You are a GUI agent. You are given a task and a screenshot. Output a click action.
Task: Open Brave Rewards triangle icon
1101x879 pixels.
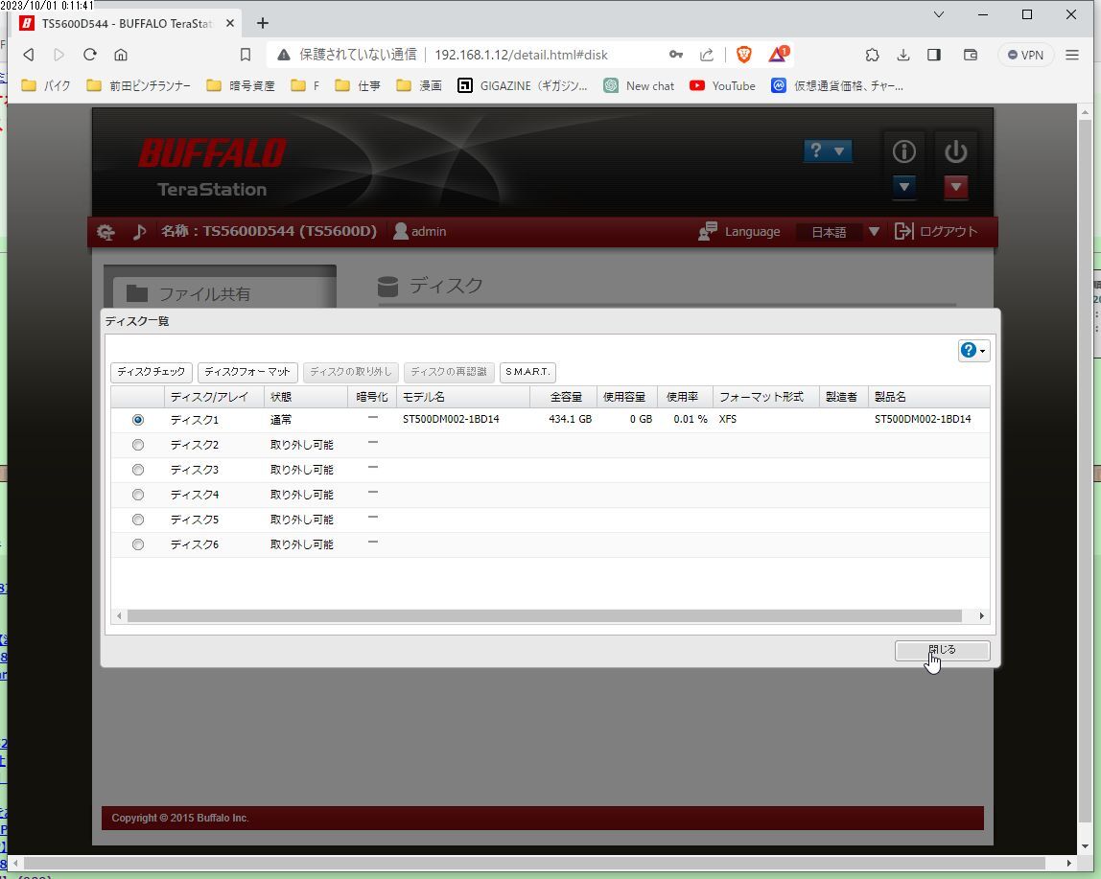tap(778, 55)
